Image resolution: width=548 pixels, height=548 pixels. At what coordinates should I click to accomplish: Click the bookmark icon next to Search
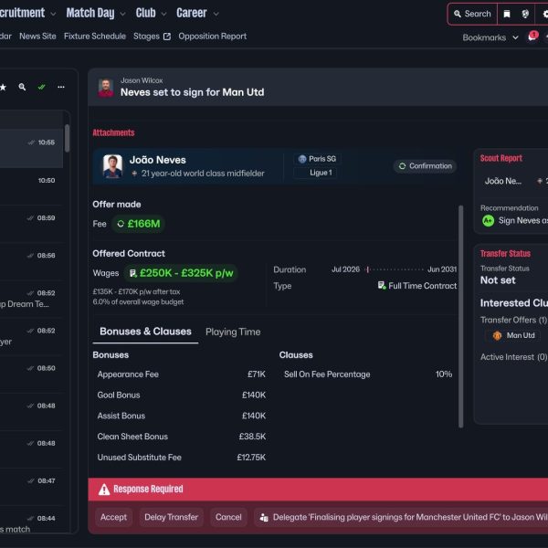507,14
